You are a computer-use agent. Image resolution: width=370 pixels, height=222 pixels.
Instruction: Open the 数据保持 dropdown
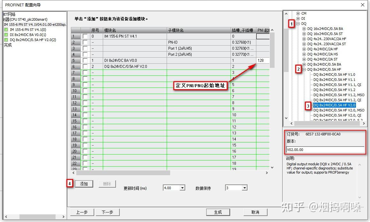pos(245,188)
